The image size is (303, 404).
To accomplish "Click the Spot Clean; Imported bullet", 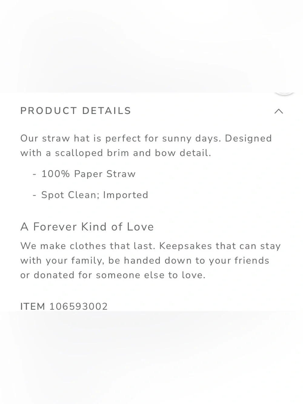I will tap(95, 195).
